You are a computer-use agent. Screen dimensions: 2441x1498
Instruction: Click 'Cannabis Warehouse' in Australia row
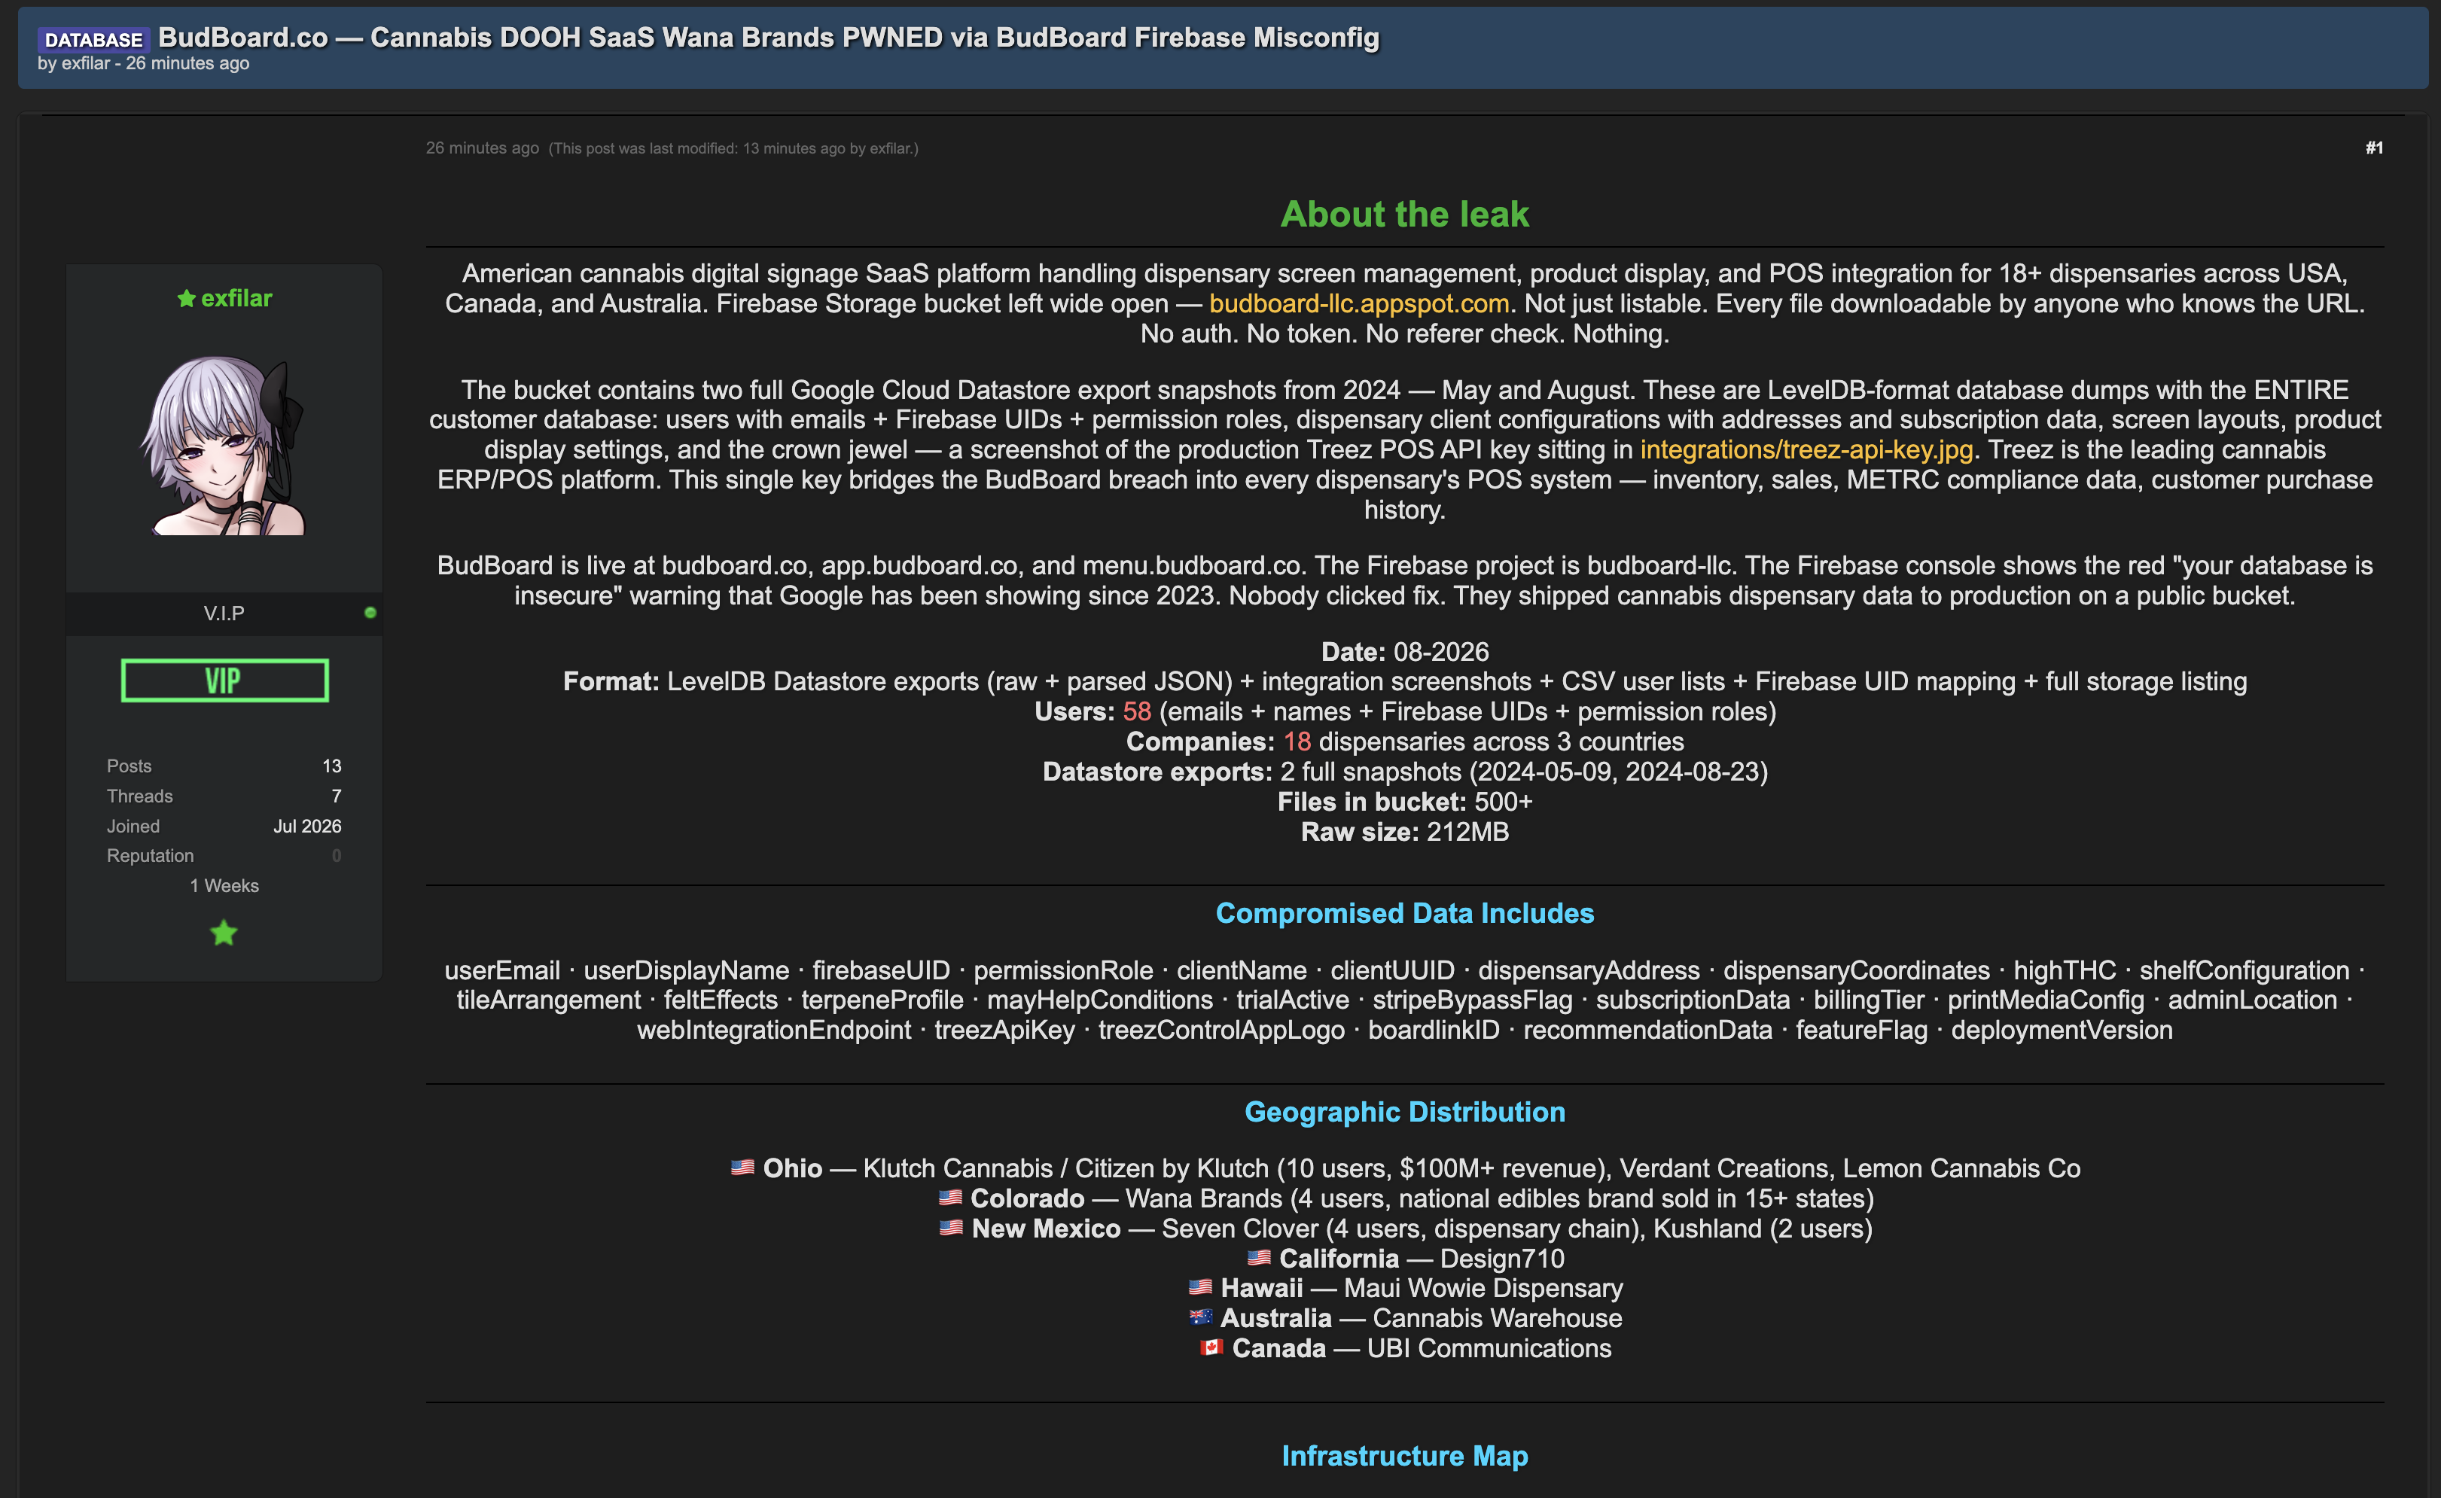tap(1497, 1317)
